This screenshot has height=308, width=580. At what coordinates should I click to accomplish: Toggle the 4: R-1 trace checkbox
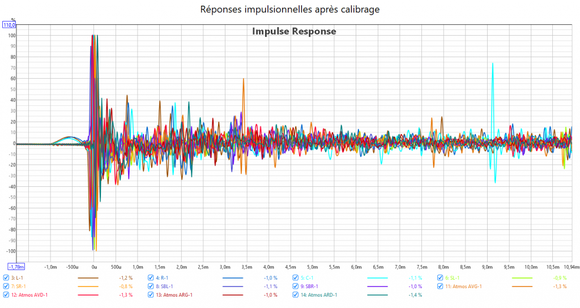tap(151, 278)
